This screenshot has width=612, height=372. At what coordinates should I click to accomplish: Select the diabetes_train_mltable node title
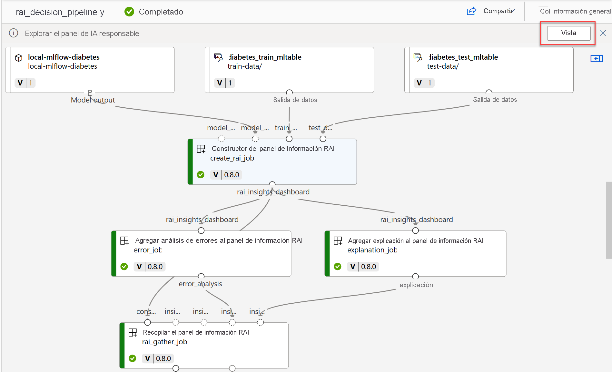click(x=265, y=57)
